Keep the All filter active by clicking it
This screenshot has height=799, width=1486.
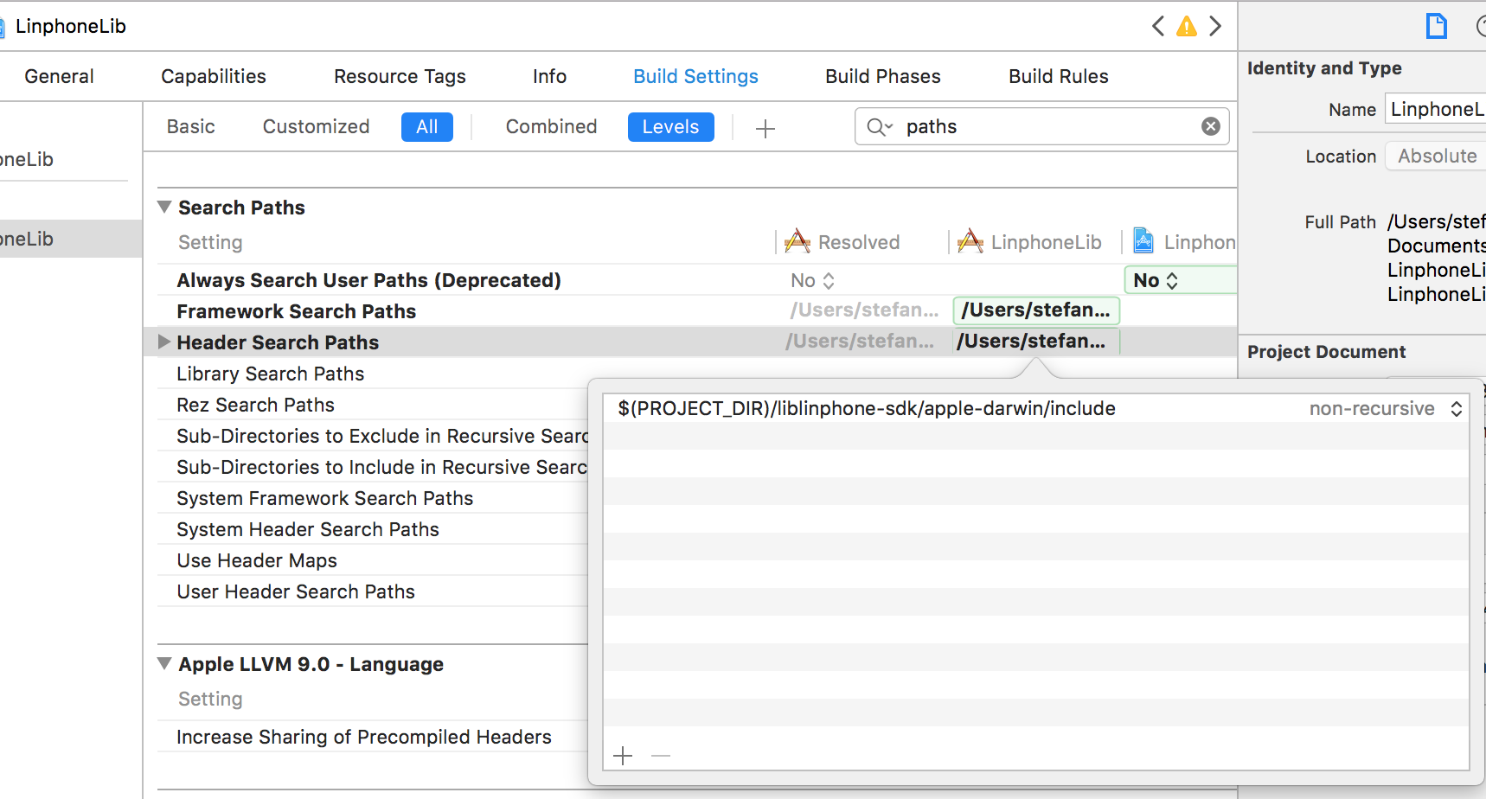426,126
